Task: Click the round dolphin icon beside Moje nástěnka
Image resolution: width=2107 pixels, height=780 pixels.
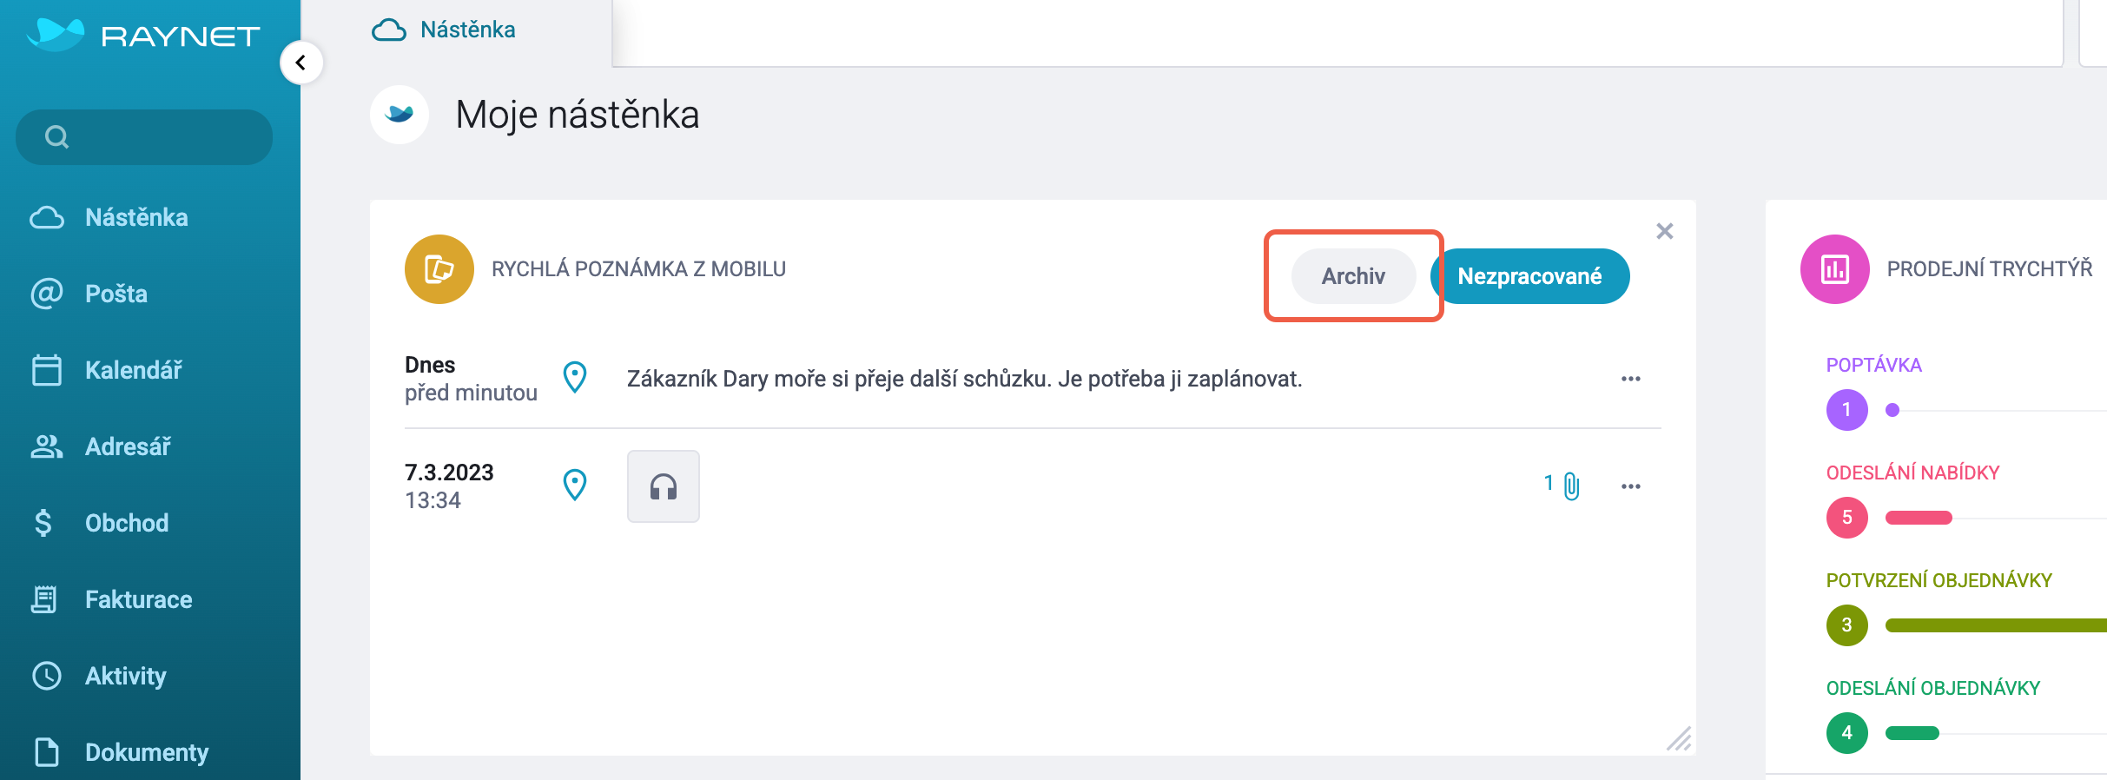Action: [x=400, y=115]
